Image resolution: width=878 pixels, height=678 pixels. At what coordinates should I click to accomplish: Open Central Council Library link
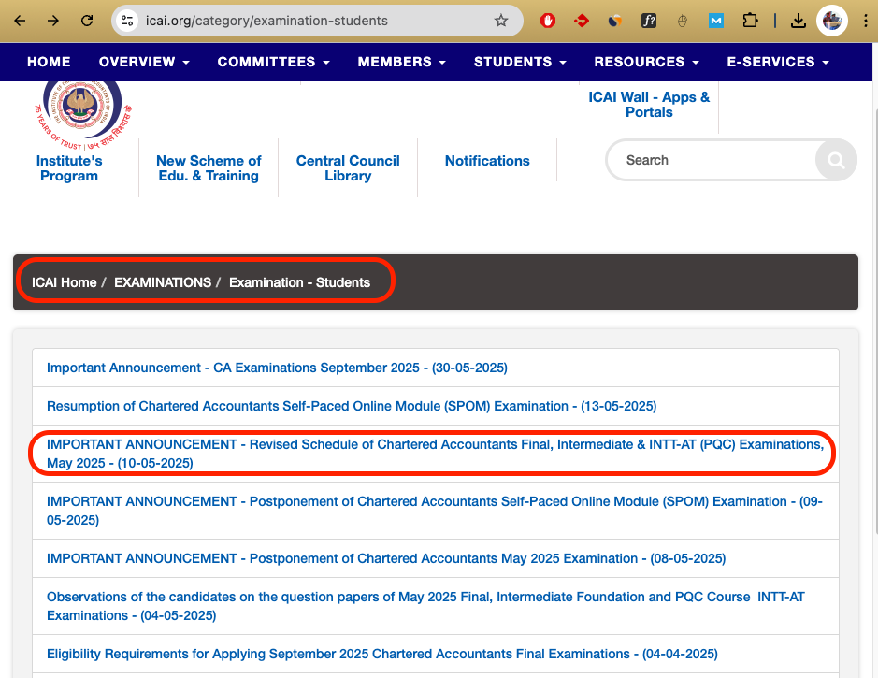[348, 168]
